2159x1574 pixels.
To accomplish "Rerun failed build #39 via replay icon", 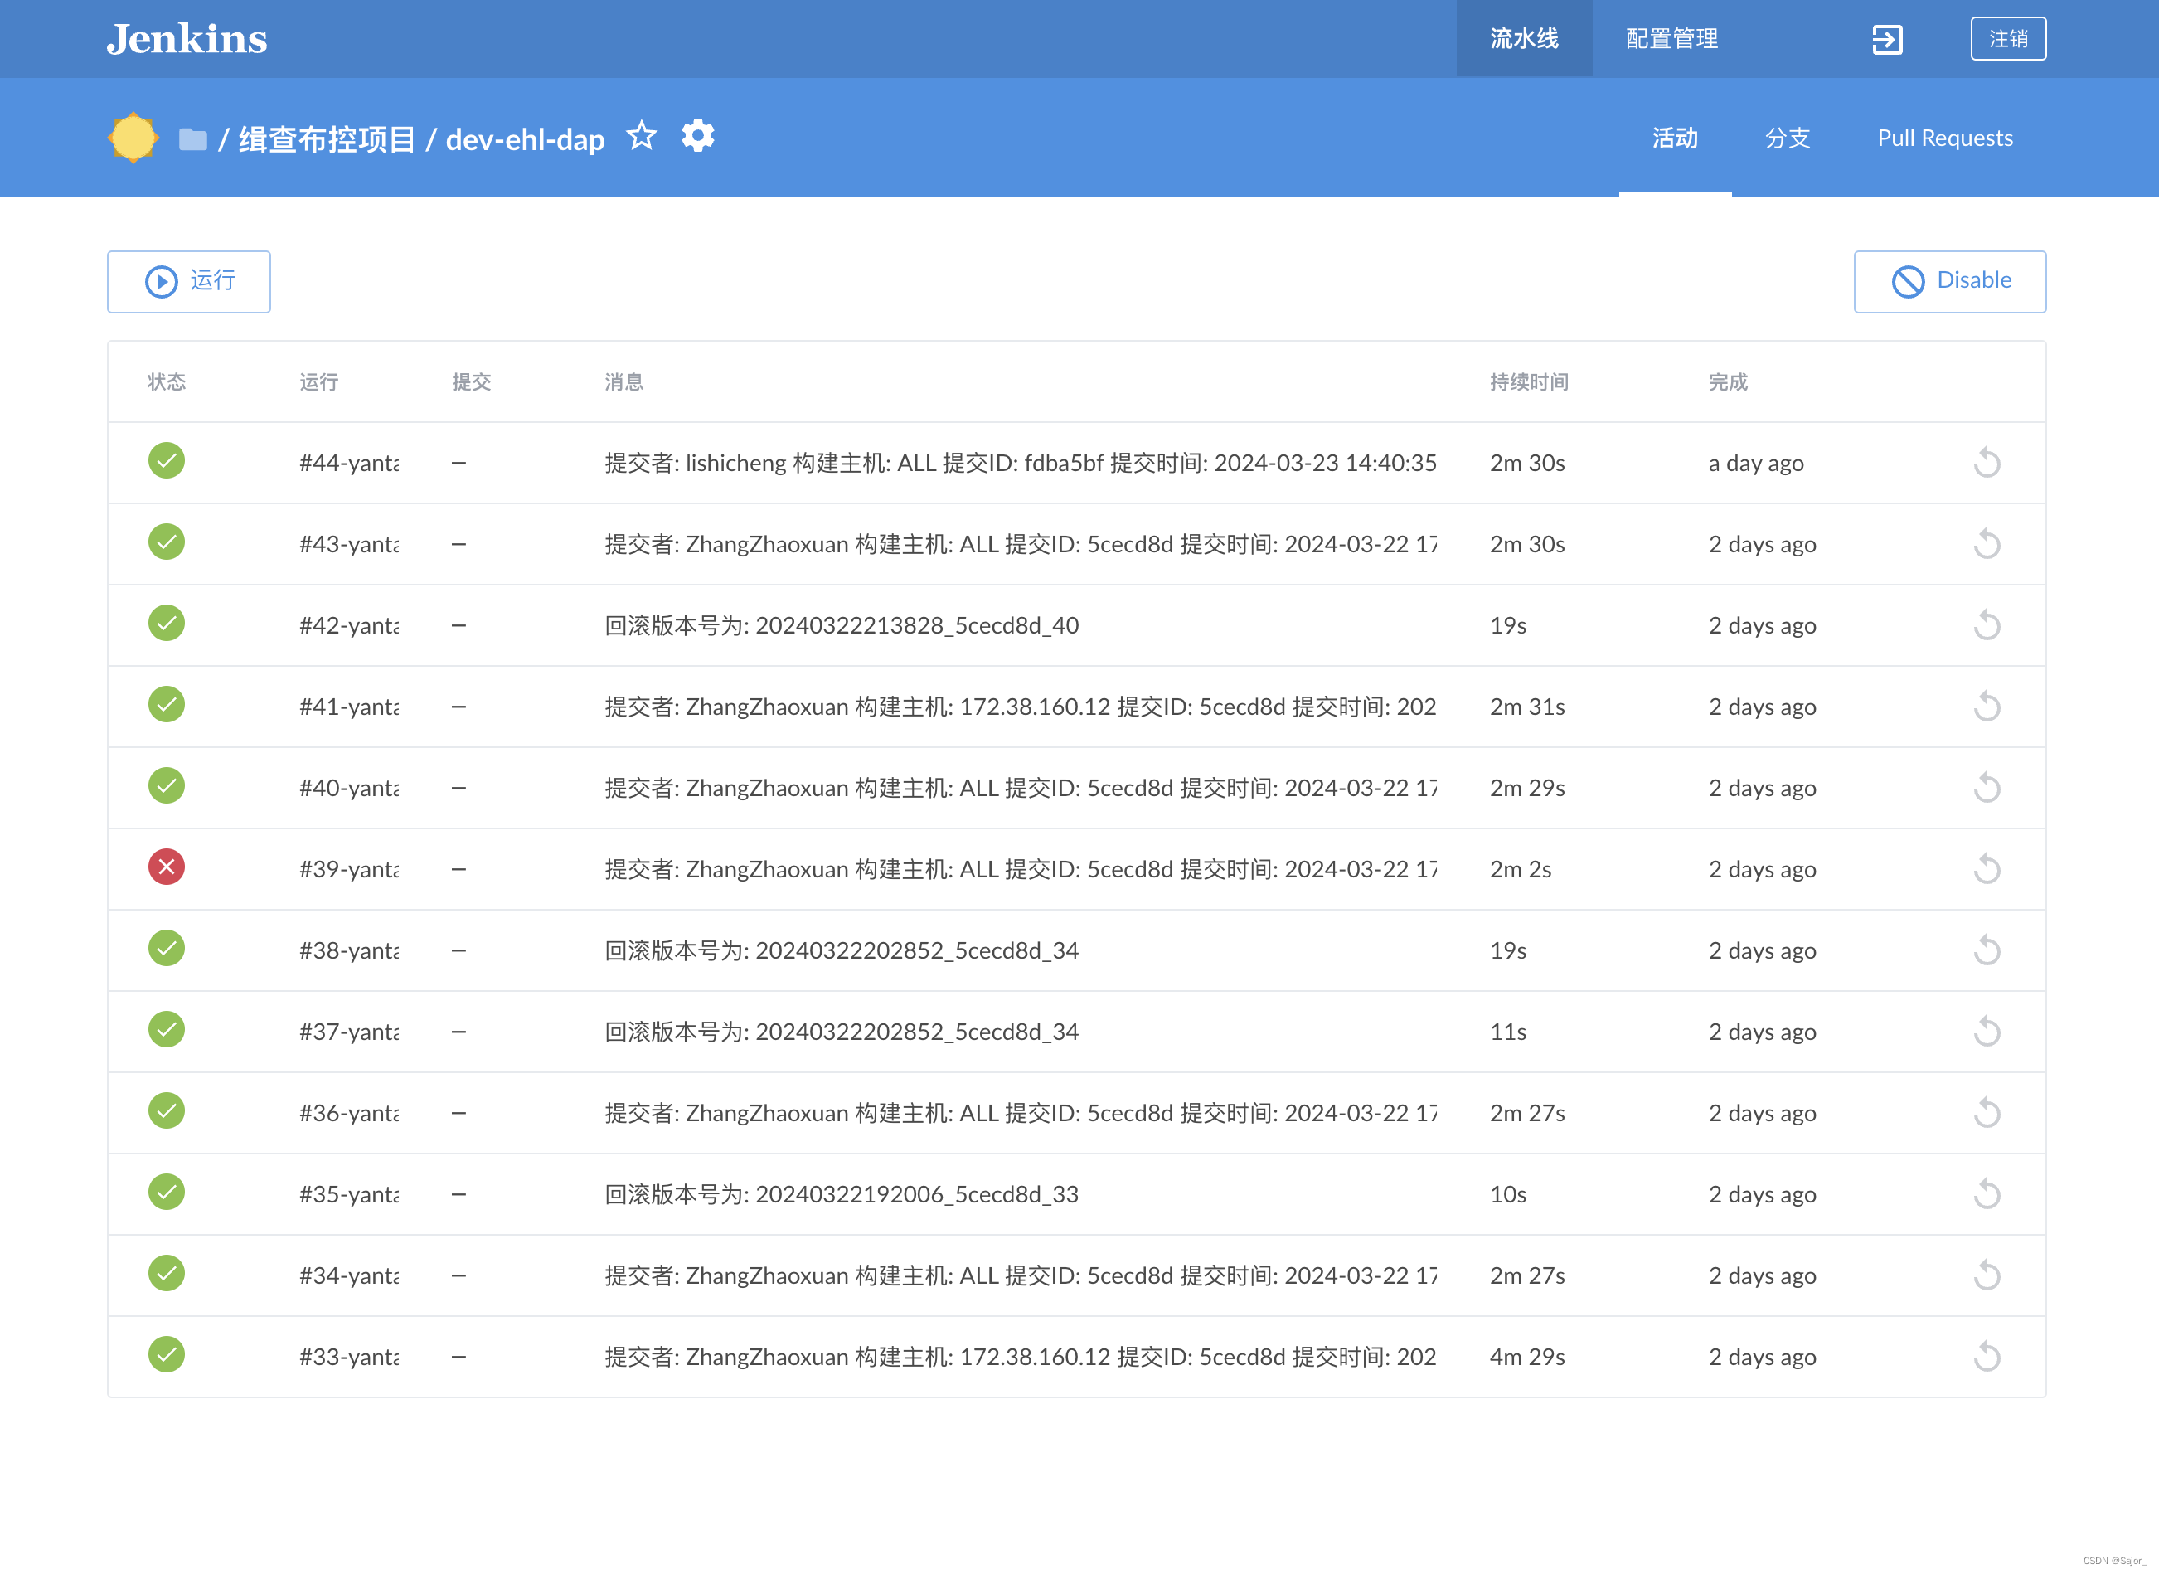I will click(1986, 869).
